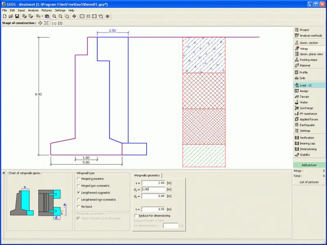Screen dimensions: 327x245
Task: Save the project with the floppy disk icon
Action: click(17, 16)
